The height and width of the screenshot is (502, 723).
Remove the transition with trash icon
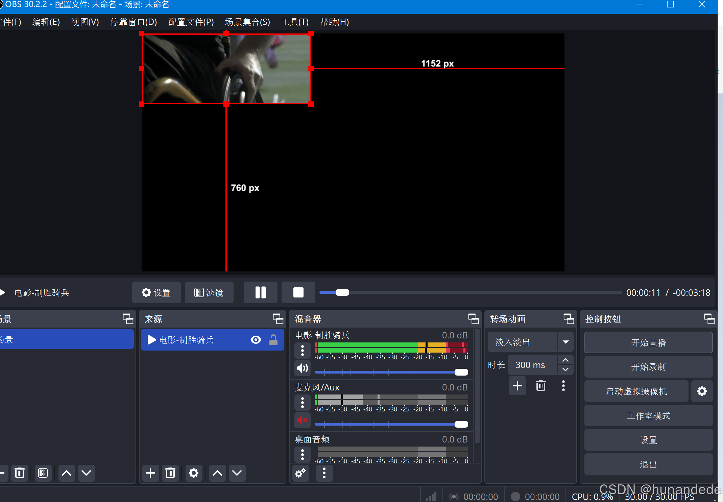(x=540, y=386)
